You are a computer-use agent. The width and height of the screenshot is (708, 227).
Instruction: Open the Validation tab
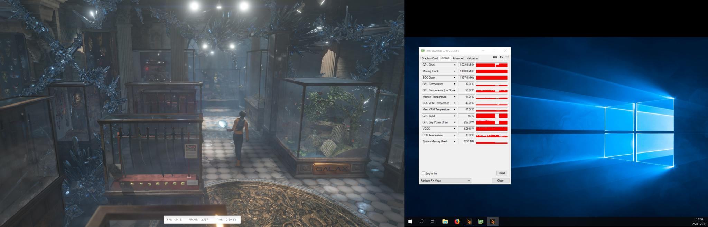click(472, 58)
